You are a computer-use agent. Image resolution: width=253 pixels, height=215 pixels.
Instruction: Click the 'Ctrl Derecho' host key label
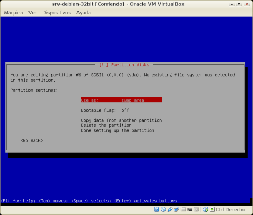pos(230,209)
